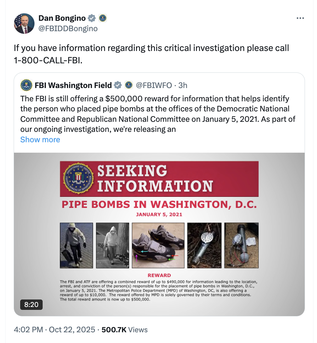Click the FBI Washington Field avatar seal
The width and height of the screenshot is (317, 343).
click(x=26, y=85)
